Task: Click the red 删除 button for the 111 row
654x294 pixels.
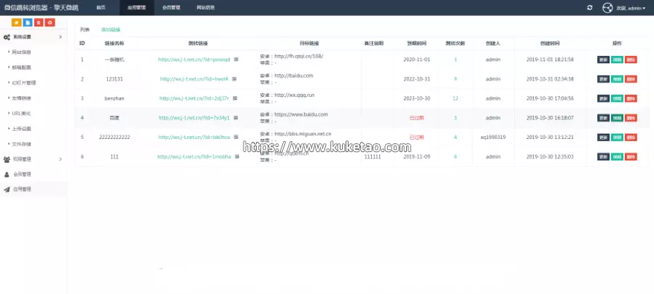Action: coord(631,156)
